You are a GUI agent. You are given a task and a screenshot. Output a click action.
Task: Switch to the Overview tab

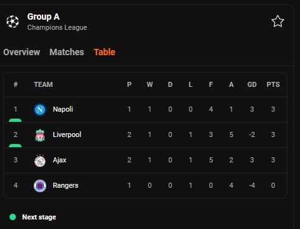[22, 52]
